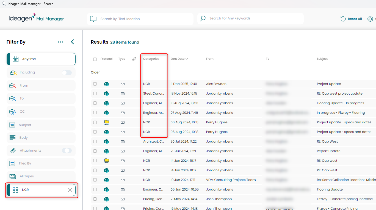Click the folder icon in Search By Filed Location
The image size is (376, 210).
[93, 19]
